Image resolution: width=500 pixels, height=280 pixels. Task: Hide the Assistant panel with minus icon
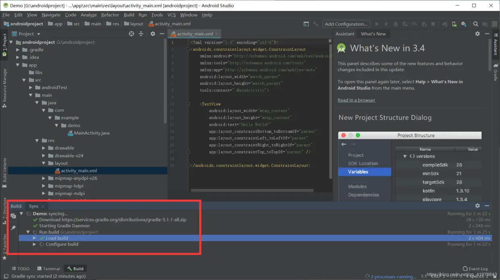click(487, 34)
